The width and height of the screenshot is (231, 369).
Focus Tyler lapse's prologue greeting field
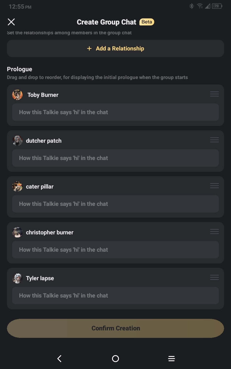(115, 295)
